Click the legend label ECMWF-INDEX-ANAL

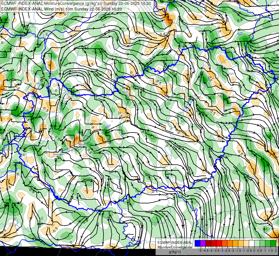(x=175, y=243)
